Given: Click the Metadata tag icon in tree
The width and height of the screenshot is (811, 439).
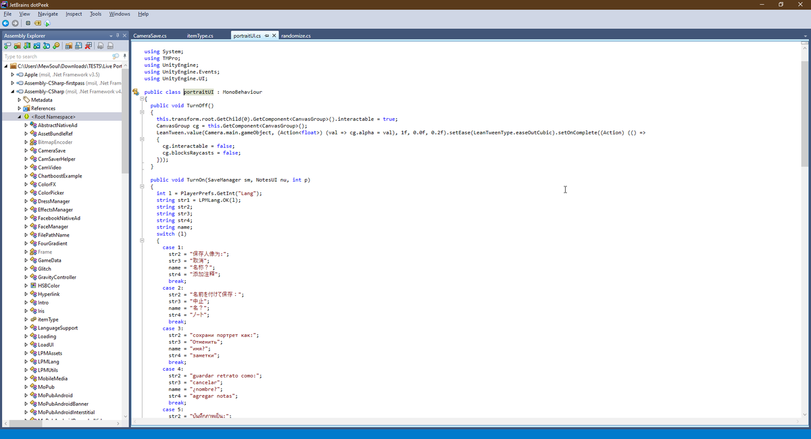Looking at the screenshot, I should [x=26, y=100].
